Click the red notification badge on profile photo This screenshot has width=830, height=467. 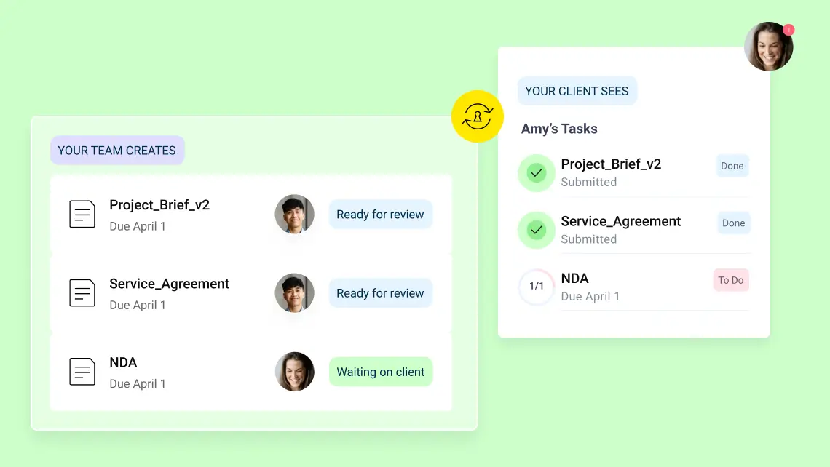point(788,30)
